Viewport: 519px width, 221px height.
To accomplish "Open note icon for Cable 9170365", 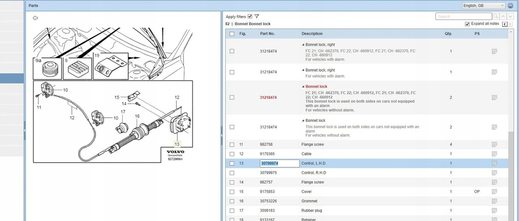I will pyautogui.click(x=494, y=154).
